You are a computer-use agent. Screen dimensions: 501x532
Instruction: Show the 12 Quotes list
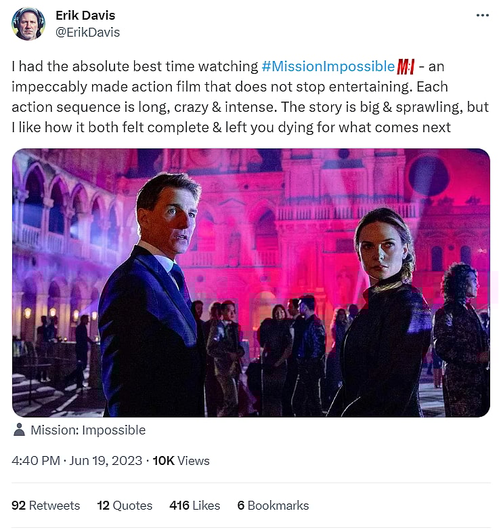point(125,506)
